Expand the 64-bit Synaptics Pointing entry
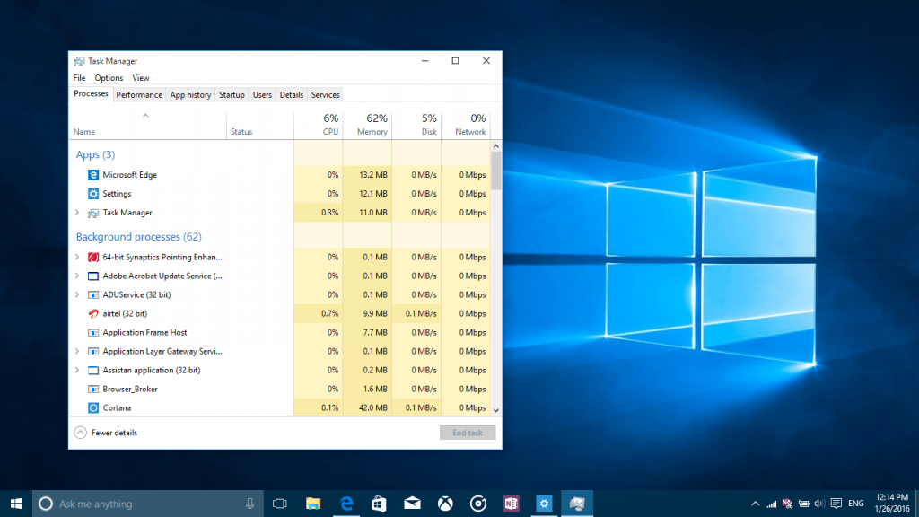The width and height of the screenshot is (919, 517). [x=77, y=257]
